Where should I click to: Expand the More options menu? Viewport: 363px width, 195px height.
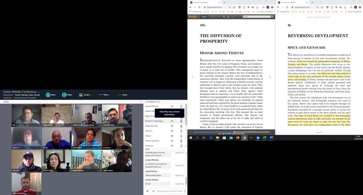tap(104, 95)
